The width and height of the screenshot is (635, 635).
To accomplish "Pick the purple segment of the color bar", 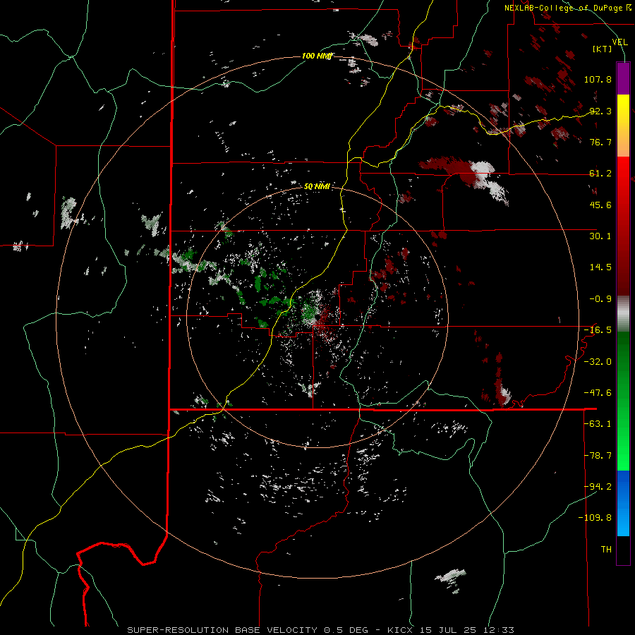I will (623, 78).
